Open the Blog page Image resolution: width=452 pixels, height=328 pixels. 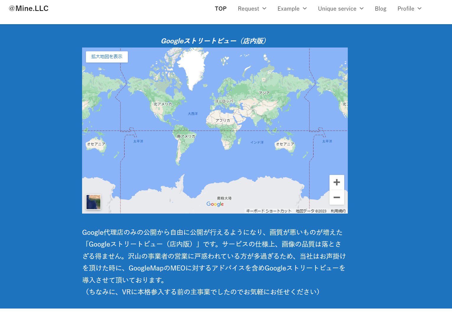coord(380,9)
